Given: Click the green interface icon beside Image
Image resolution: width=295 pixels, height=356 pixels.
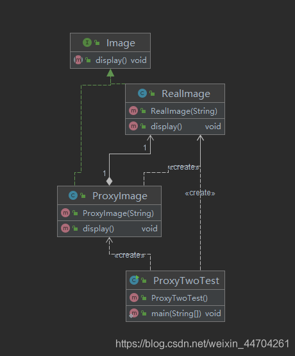Looking at the screenshot, I should point(87,42).
